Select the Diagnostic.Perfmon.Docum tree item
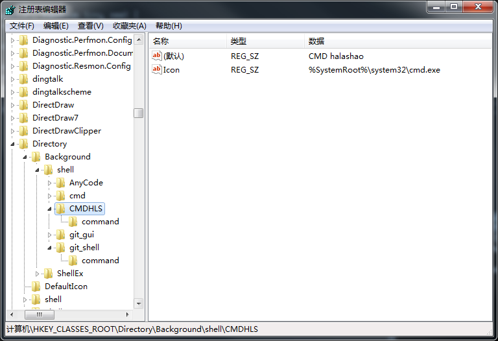The width and height of the screenshot is (498, 341). [x=82, y=53]
